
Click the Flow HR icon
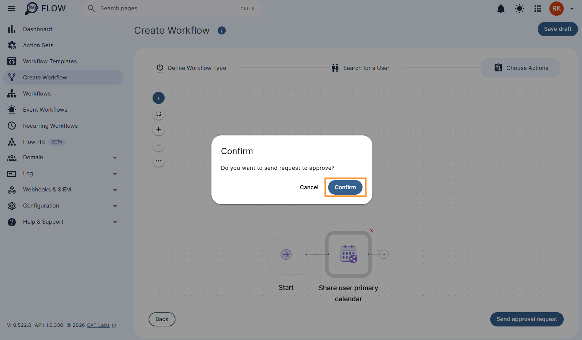[12, 142]
